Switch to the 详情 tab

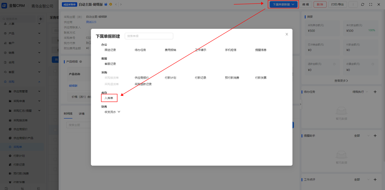(82, 114)
